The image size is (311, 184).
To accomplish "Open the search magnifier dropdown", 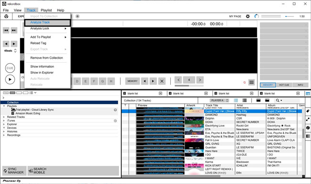I will coord(279,100).
